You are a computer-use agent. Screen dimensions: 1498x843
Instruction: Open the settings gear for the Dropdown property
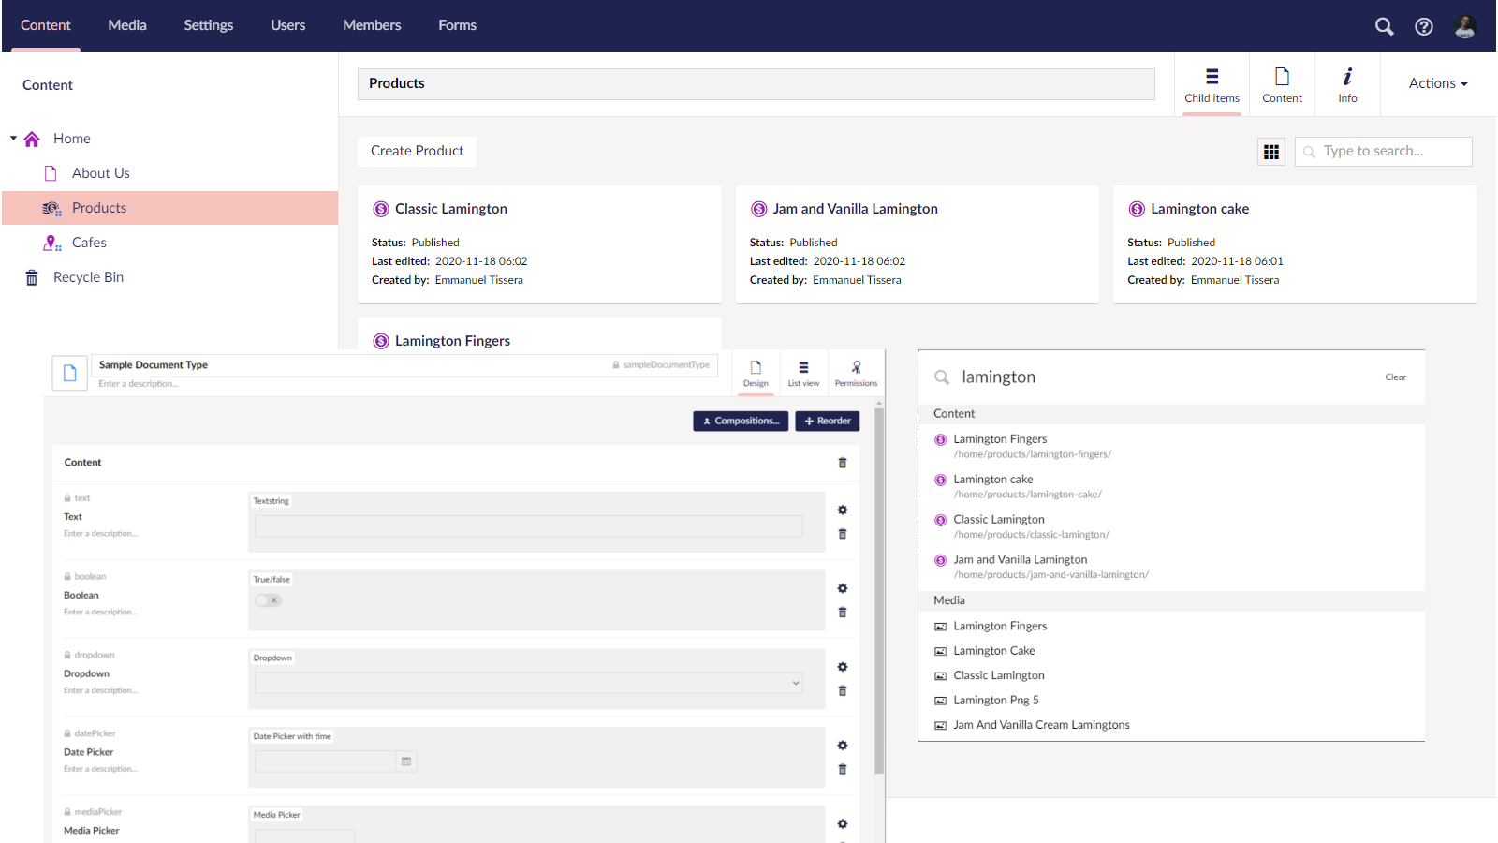click(x=842, y=666)
